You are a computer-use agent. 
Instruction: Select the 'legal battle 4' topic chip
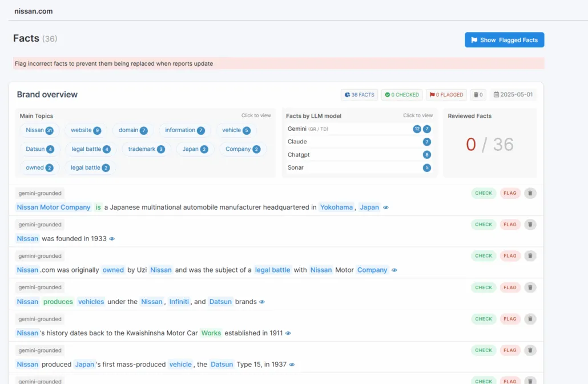click(x=91, y=149)
